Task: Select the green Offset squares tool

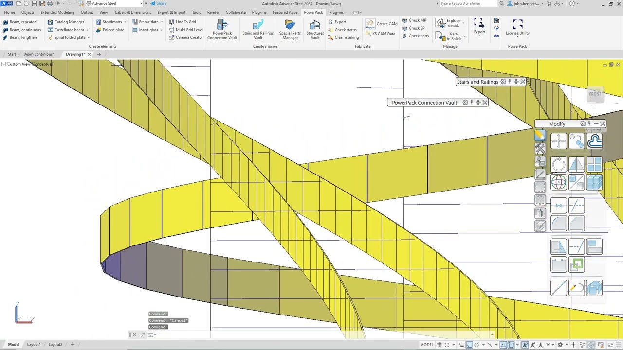Action: (x=576, y=265)
